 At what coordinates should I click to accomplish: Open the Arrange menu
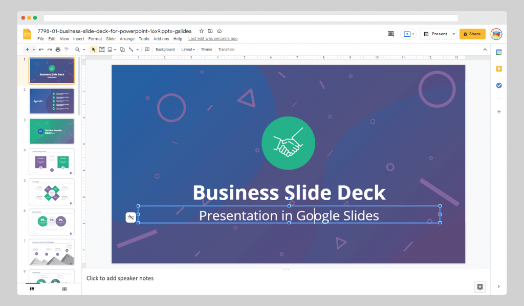click(x=127, y=39)
